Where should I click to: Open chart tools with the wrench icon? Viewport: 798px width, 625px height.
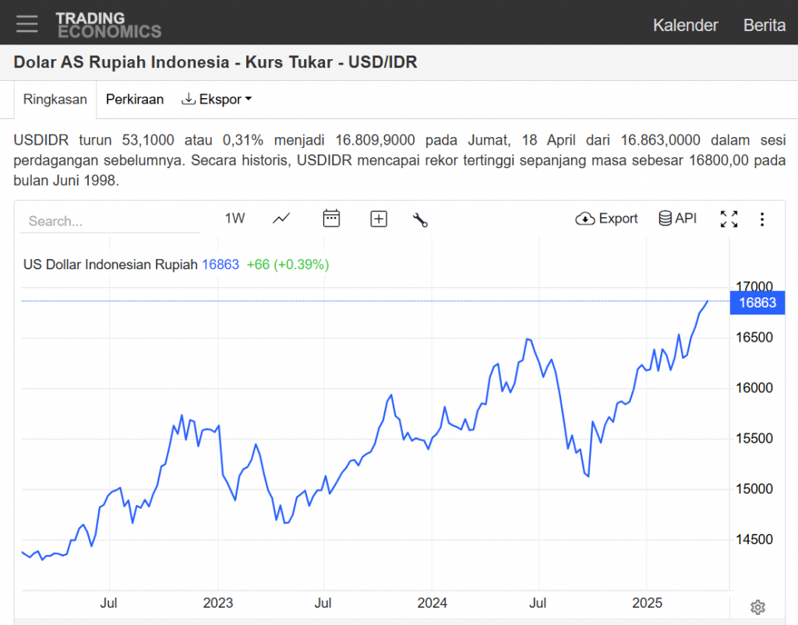pyautogui.click(x=420, y=219)
